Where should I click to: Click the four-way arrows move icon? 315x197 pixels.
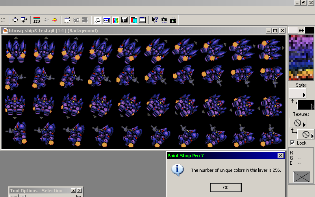(x=15, y=20)
